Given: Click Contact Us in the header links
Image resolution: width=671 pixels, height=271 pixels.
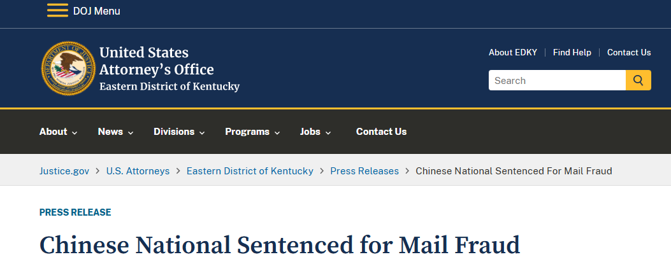Looking at the screenshot, I should tap(629, 53).
